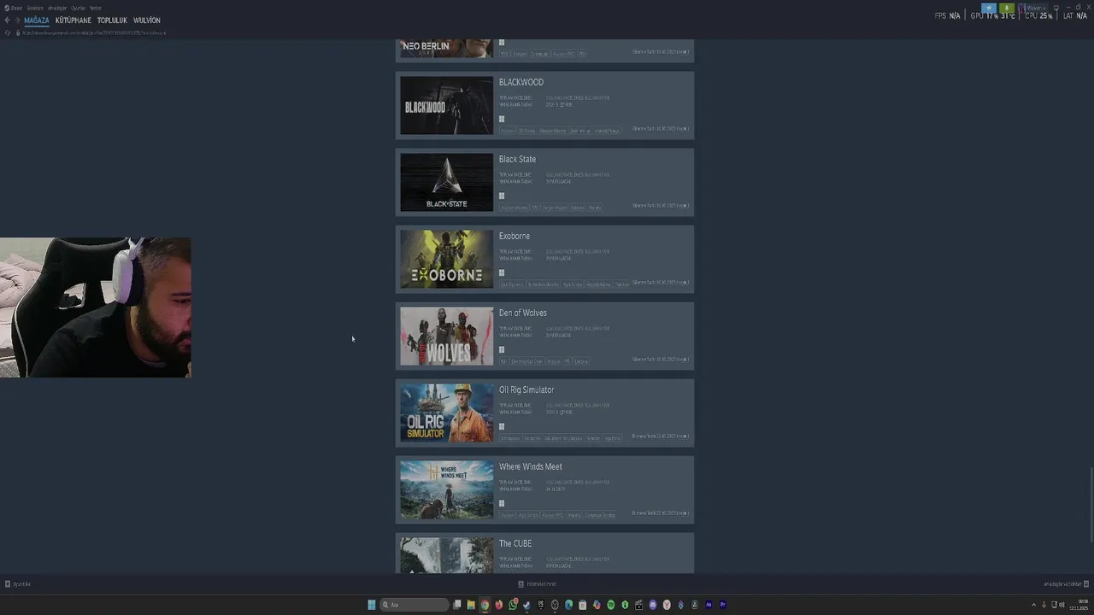Go back with the back arrow
Image resolution: width=1094 pixels, height=615 pixels.
point(7,20)
